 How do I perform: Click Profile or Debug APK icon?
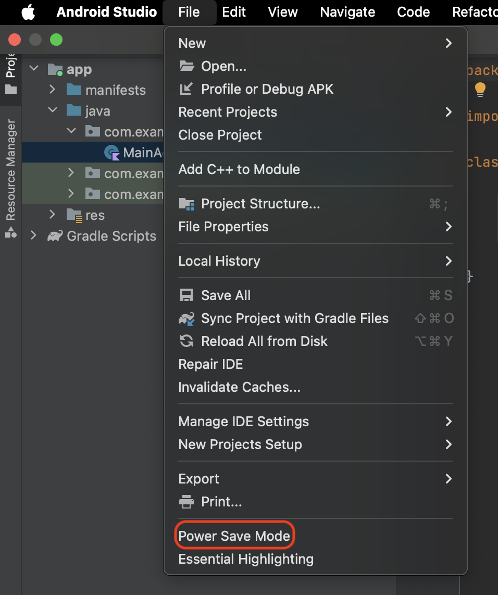[x=186, y=89]
